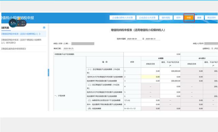Image resolution: width=218 pixels, height=132 pixels.
Task: Click 企业退役士兵采集 button
Action: (147, 18)
